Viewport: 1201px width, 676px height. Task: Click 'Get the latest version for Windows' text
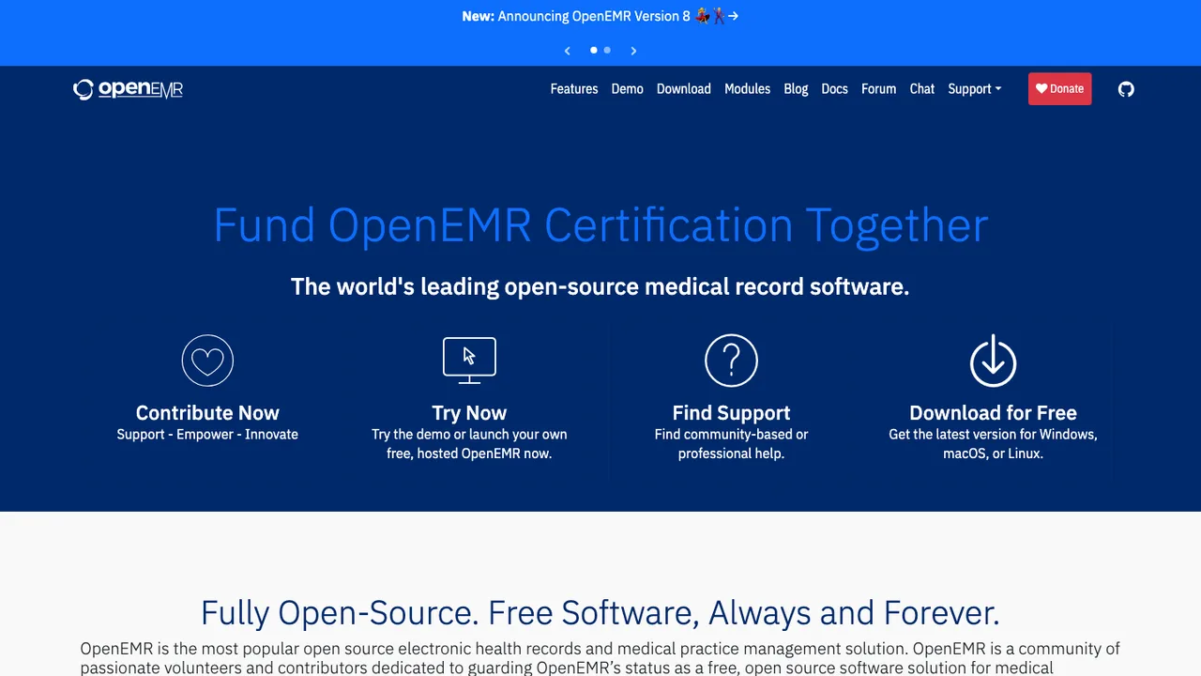coord(993,444)
